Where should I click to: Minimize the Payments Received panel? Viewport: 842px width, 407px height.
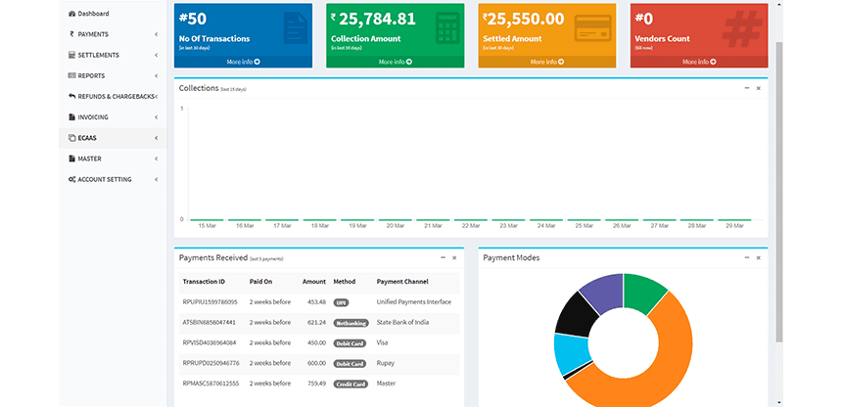tap(443, 257)
